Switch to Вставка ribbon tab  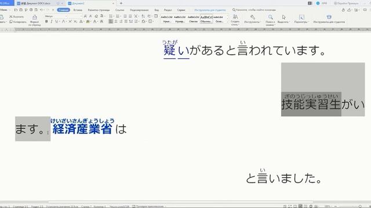click(78, 10)
